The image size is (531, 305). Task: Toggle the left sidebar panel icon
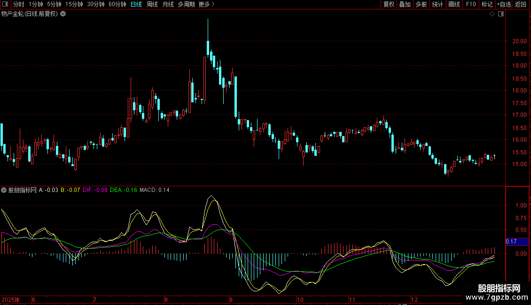pos(5,4)
